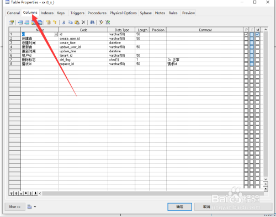Click the Copy icon in the toolbar
Image resolution: width=276 pixels, height=217 pixels.
pyautogui.click(x=70, y=23)
